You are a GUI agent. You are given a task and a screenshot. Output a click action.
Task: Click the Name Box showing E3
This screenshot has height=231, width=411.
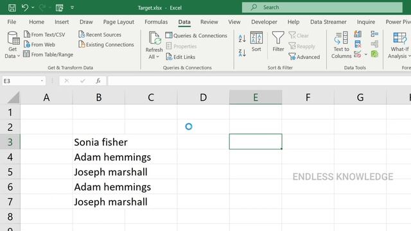pyautogui.click(x=21, y=81)
